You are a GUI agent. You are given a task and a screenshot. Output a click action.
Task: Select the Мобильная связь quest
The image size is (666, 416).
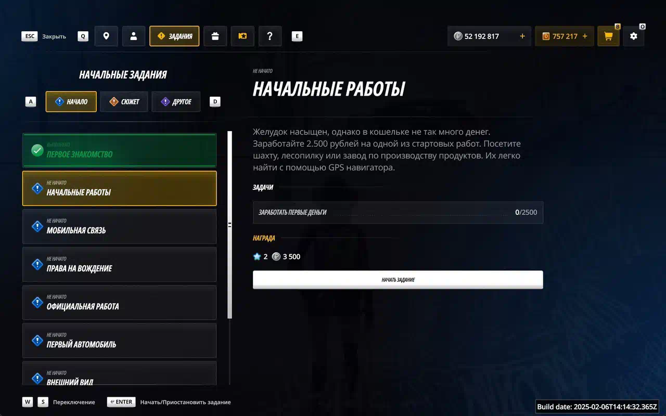119,226
